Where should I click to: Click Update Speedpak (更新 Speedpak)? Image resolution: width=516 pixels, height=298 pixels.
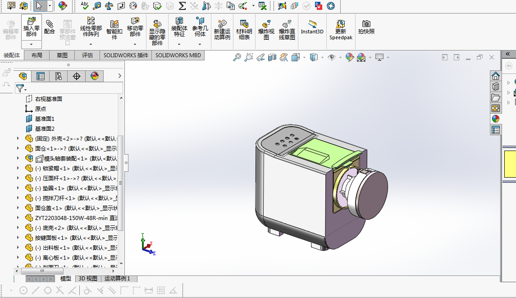[341, 30]
